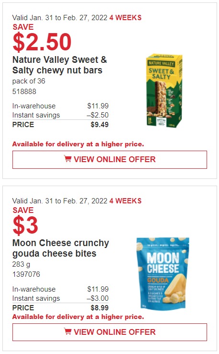Viewport: 219px width, 354px height.
Task: Click the SAVE $2.50 discount heading
Action: click(x=42, y=38)
